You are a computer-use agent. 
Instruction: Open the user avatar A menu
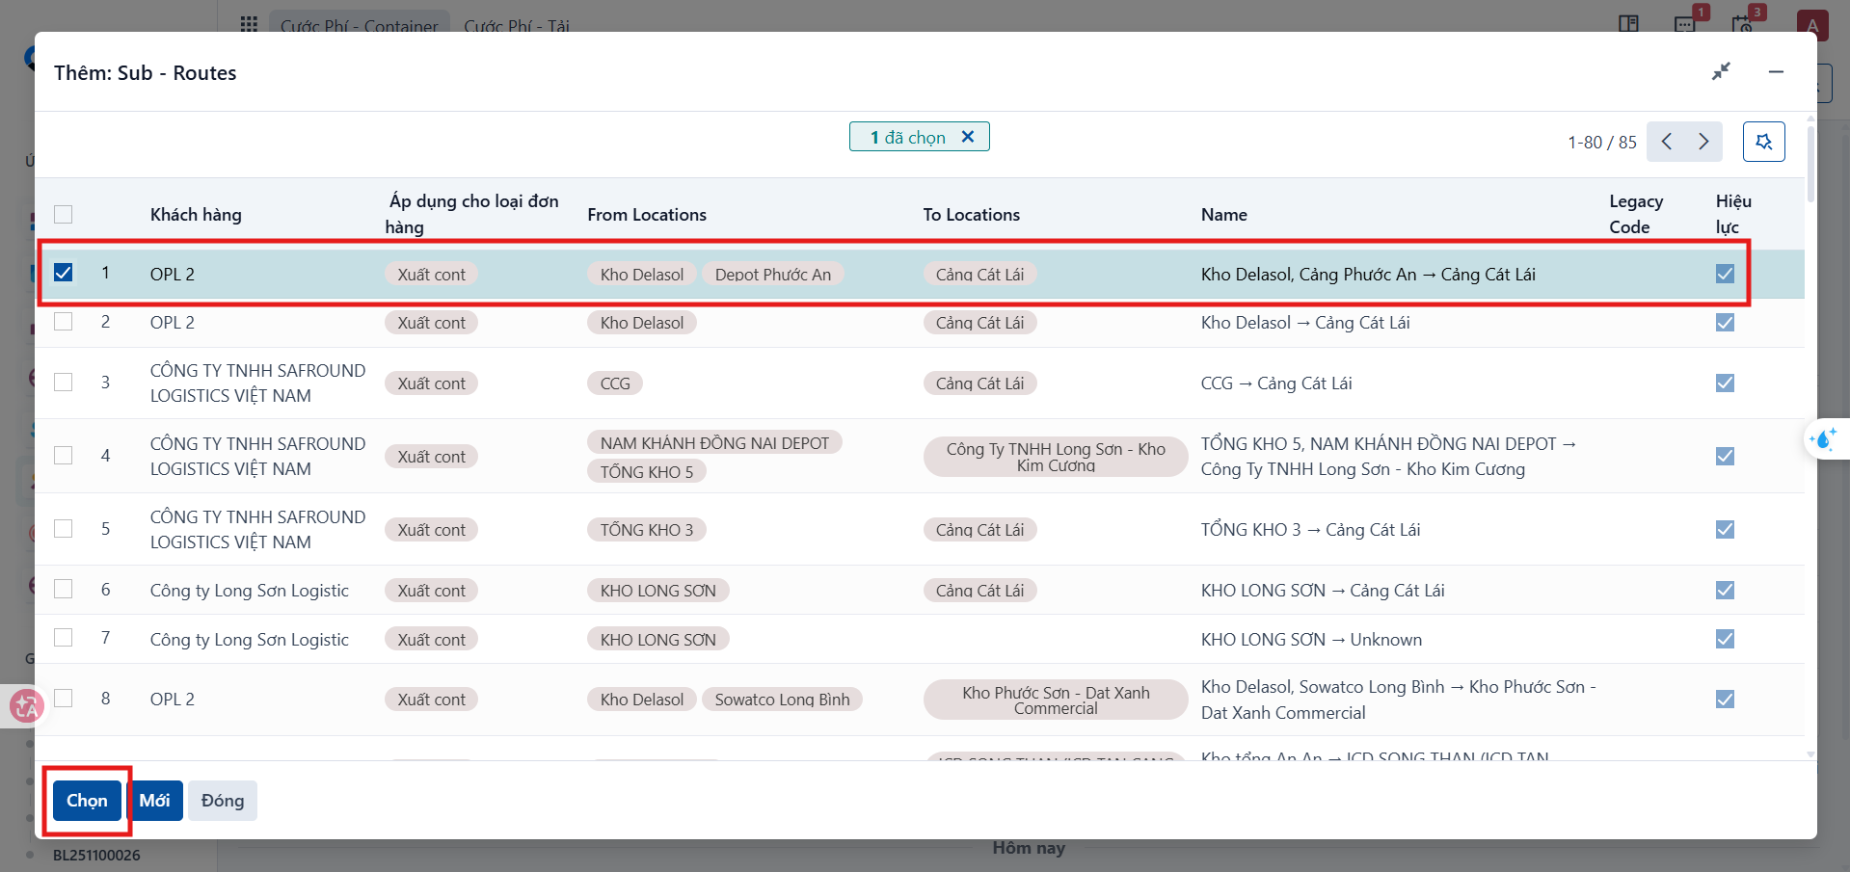click(x=1811, y=25)
